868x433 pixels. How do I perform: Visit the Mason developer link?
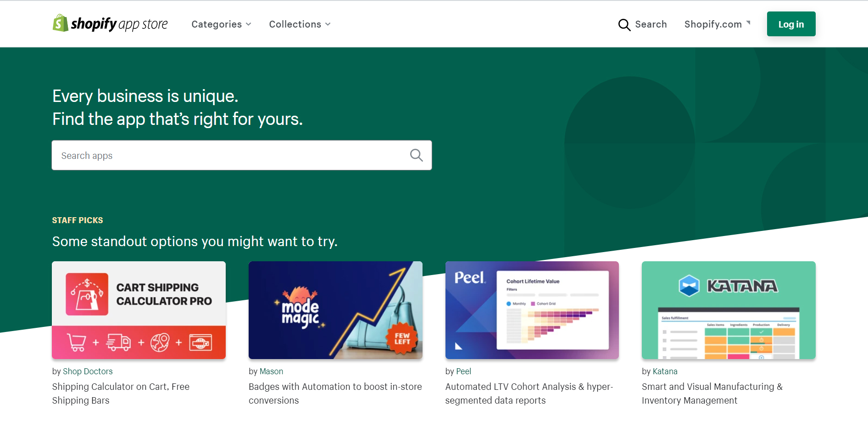(271, 371)
